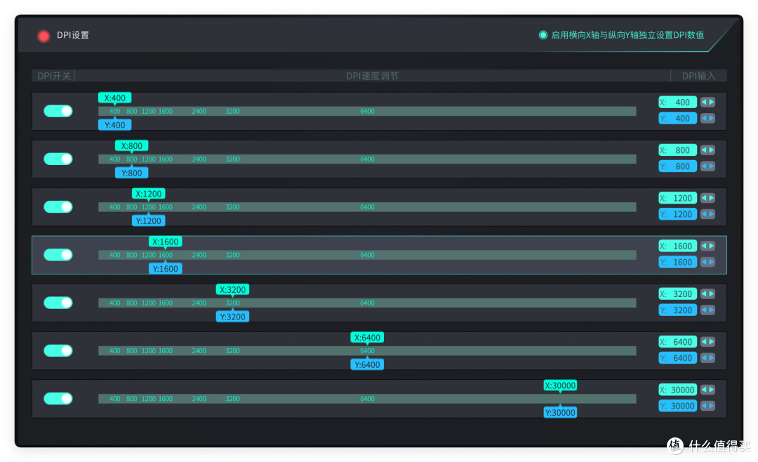This screenshot has height=462, width=758.
Task: Click the X:1600 slider handle
Action: (166, 242)
